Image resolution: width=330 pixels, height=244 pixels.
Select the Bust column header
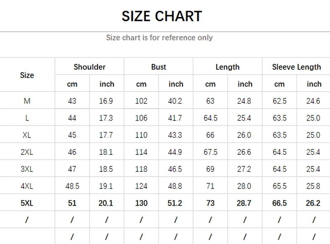tap(158, 67)
